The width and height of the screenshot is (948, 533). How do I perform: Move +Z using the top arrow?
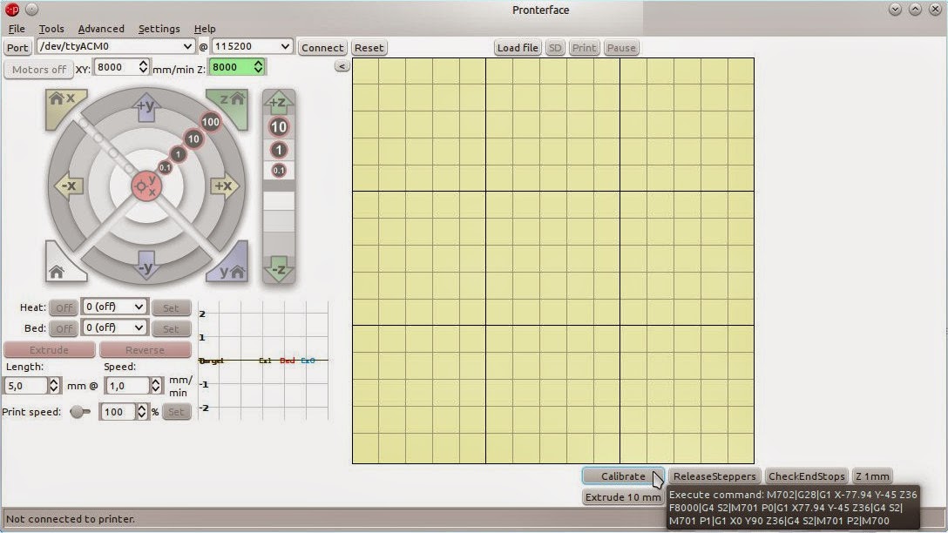[279, 103]
